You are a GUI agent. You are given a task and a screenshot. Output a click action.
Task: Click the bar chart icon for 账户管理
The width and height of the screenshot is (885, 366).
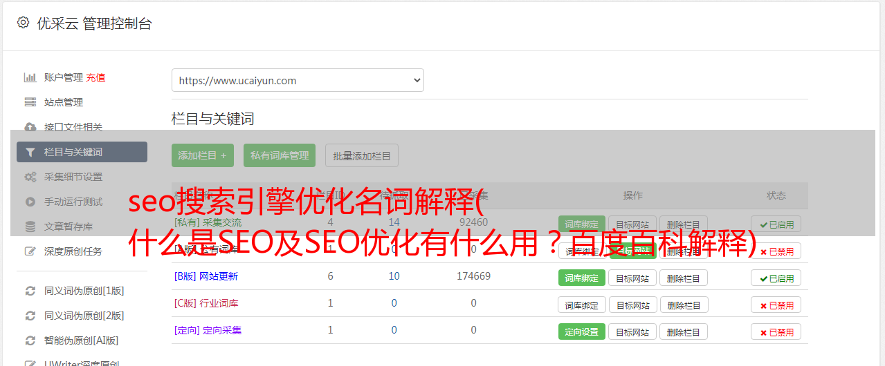click(x=30, y=77)
